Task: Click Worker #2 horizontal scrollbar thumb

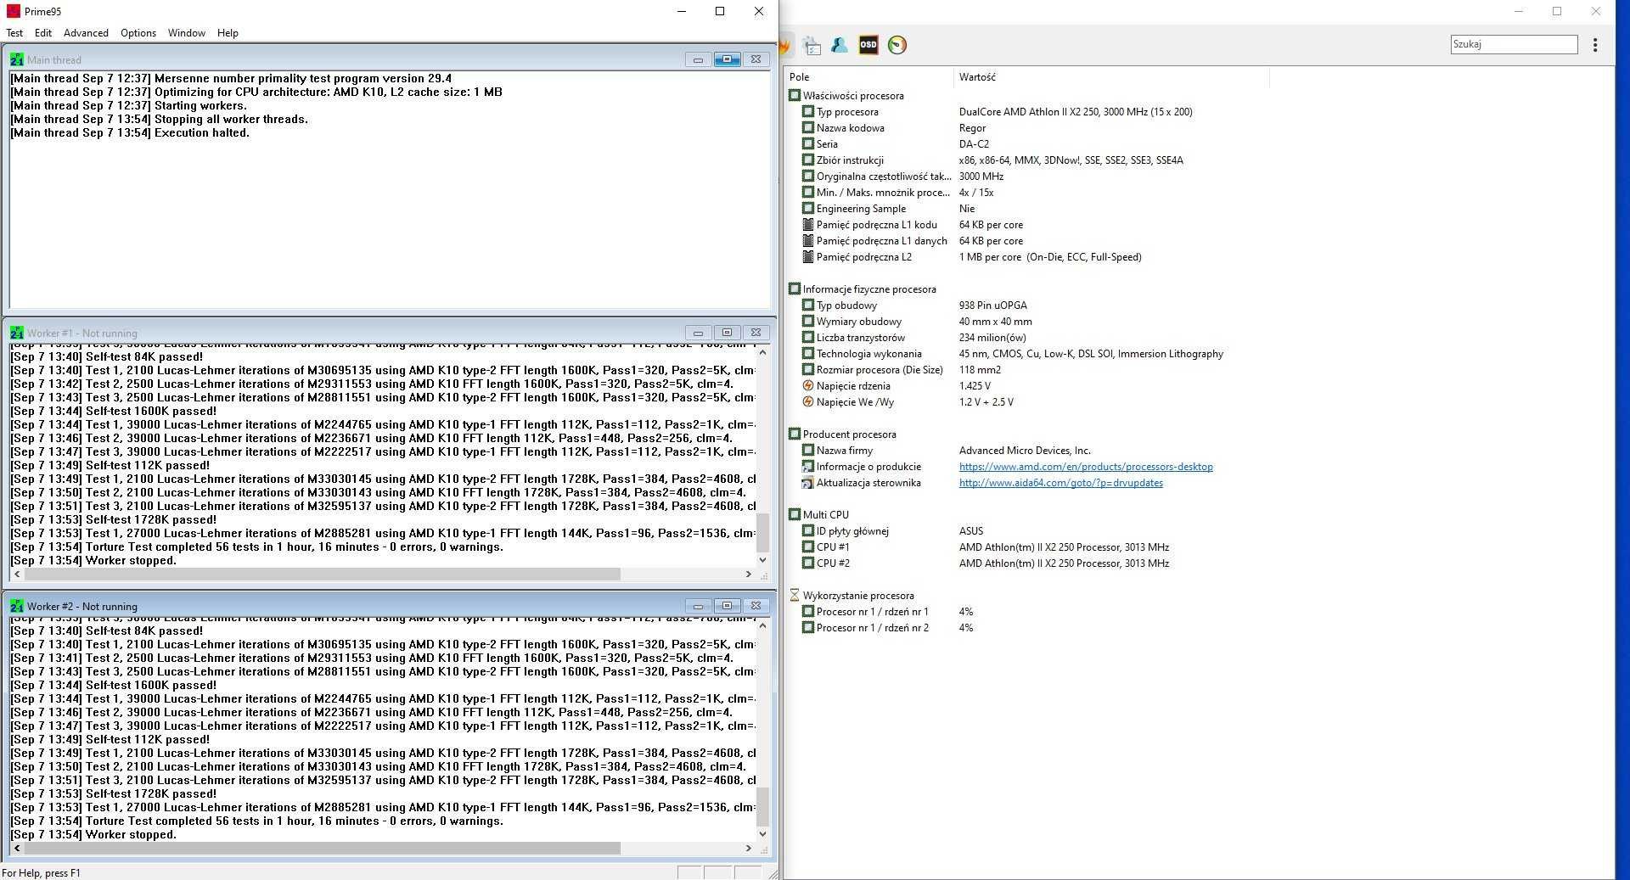Action: coord(323,848)
